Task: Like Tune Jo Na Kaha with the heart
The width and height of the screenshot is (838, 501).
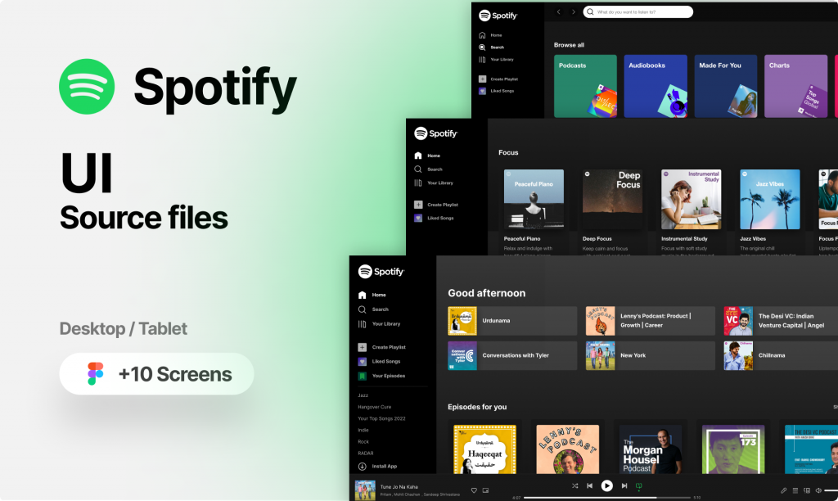Action: (474, 490)
